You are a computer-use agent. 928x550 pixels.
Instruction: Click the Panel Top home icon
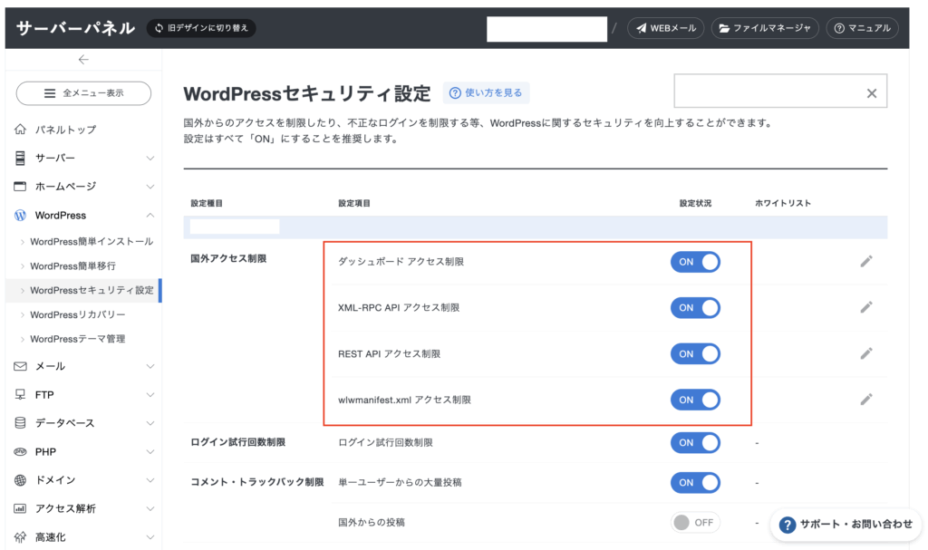click(x=20, y=129)
